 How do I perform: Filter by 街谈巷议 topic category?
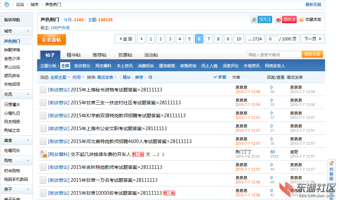coord(82,66)
